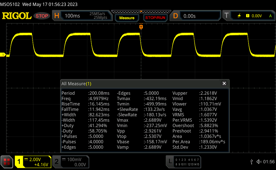Click the orange D delay label
Viewport: 276px width, 170px height.
(x=175, y=16)
